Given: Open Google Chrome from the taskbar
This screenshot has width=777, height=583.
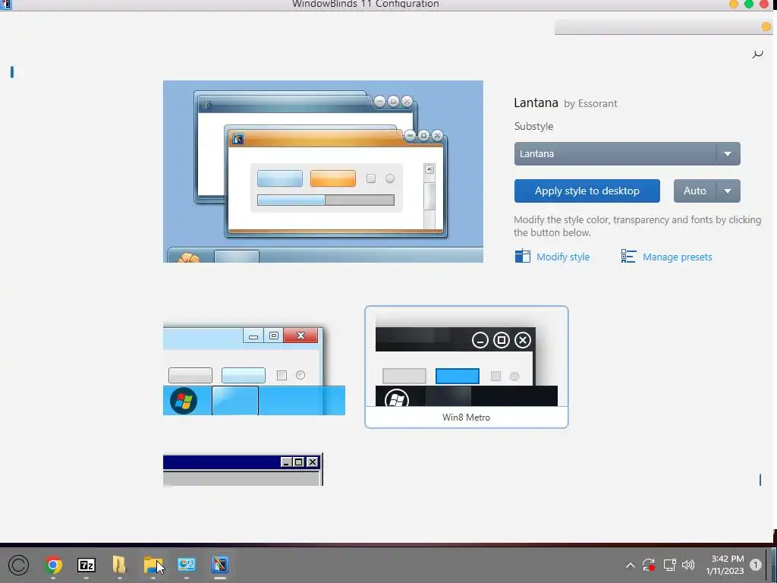Looking at the screenshot, I should (53, 565).
